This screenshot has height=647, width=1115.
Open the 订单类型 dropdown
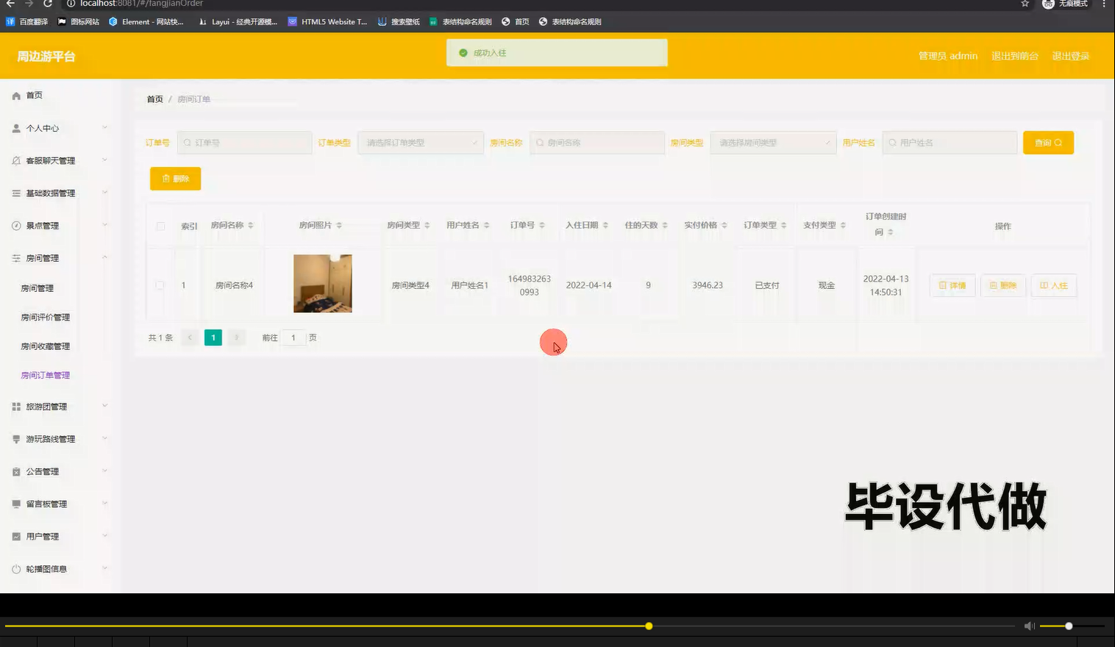tap(420, 142)
